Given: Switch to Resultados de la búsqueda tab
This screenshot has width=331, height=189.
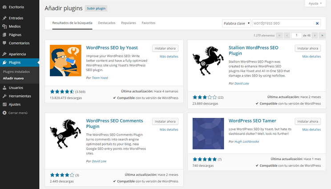Looking at the screenshot, I should pyautogui.click(x=72, y=23).
